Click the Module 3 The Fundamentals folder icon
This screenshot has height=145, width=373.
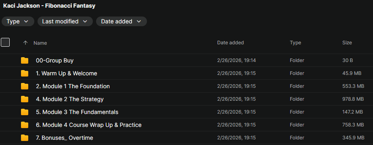click(x=25, y=112)
